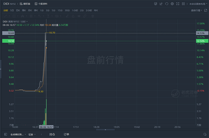Image resolution: width=209 pixels, height=138 pixels.
Task: Toggle fullscreen with the expand arrows icon
Action: click(x=178, y=4)
